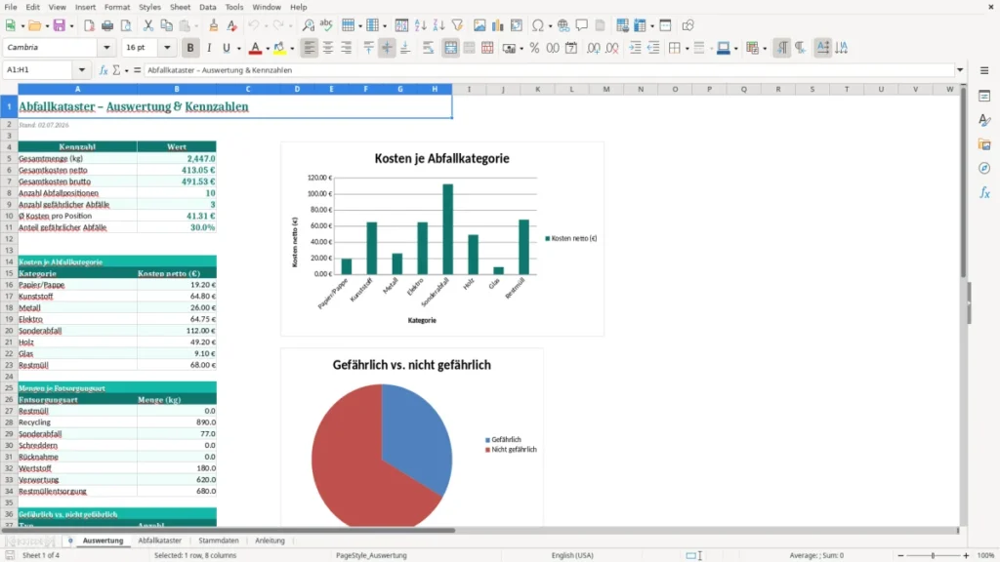Format as percent icon
Viewport: 1000px width, 562px height.
coord(534,48)
